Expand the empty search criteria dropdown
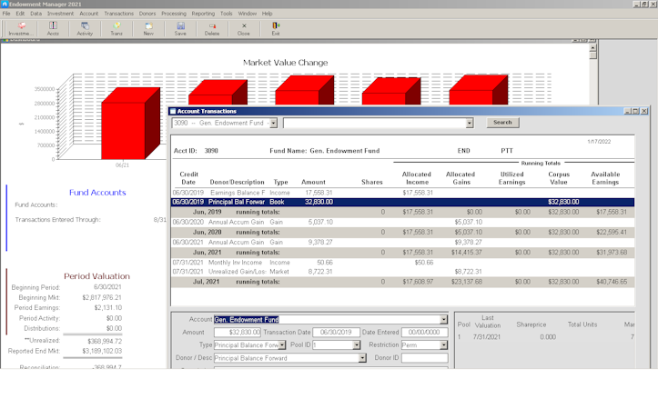 470,123
